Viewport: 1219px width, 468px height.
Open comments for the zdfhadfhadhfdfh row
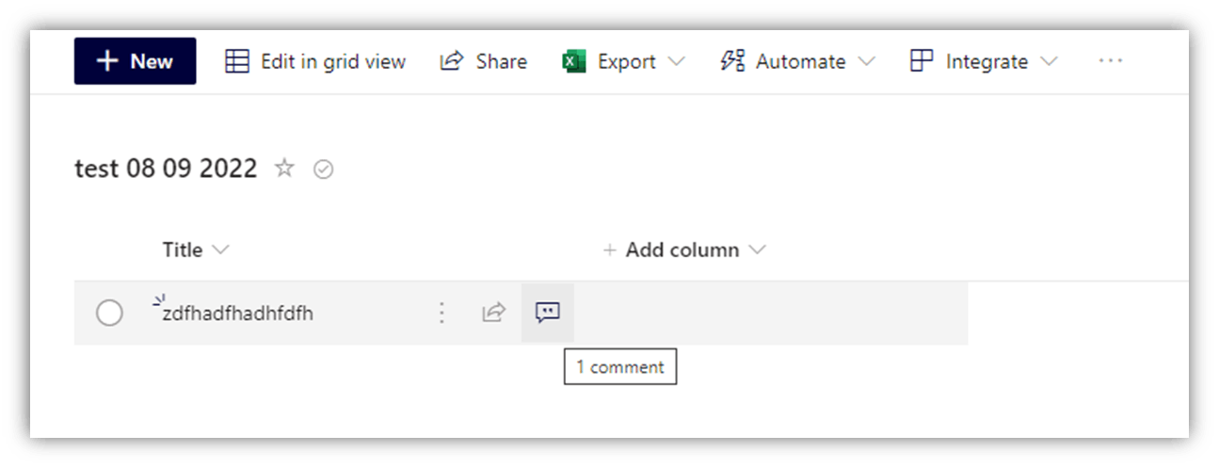(548, 313)
